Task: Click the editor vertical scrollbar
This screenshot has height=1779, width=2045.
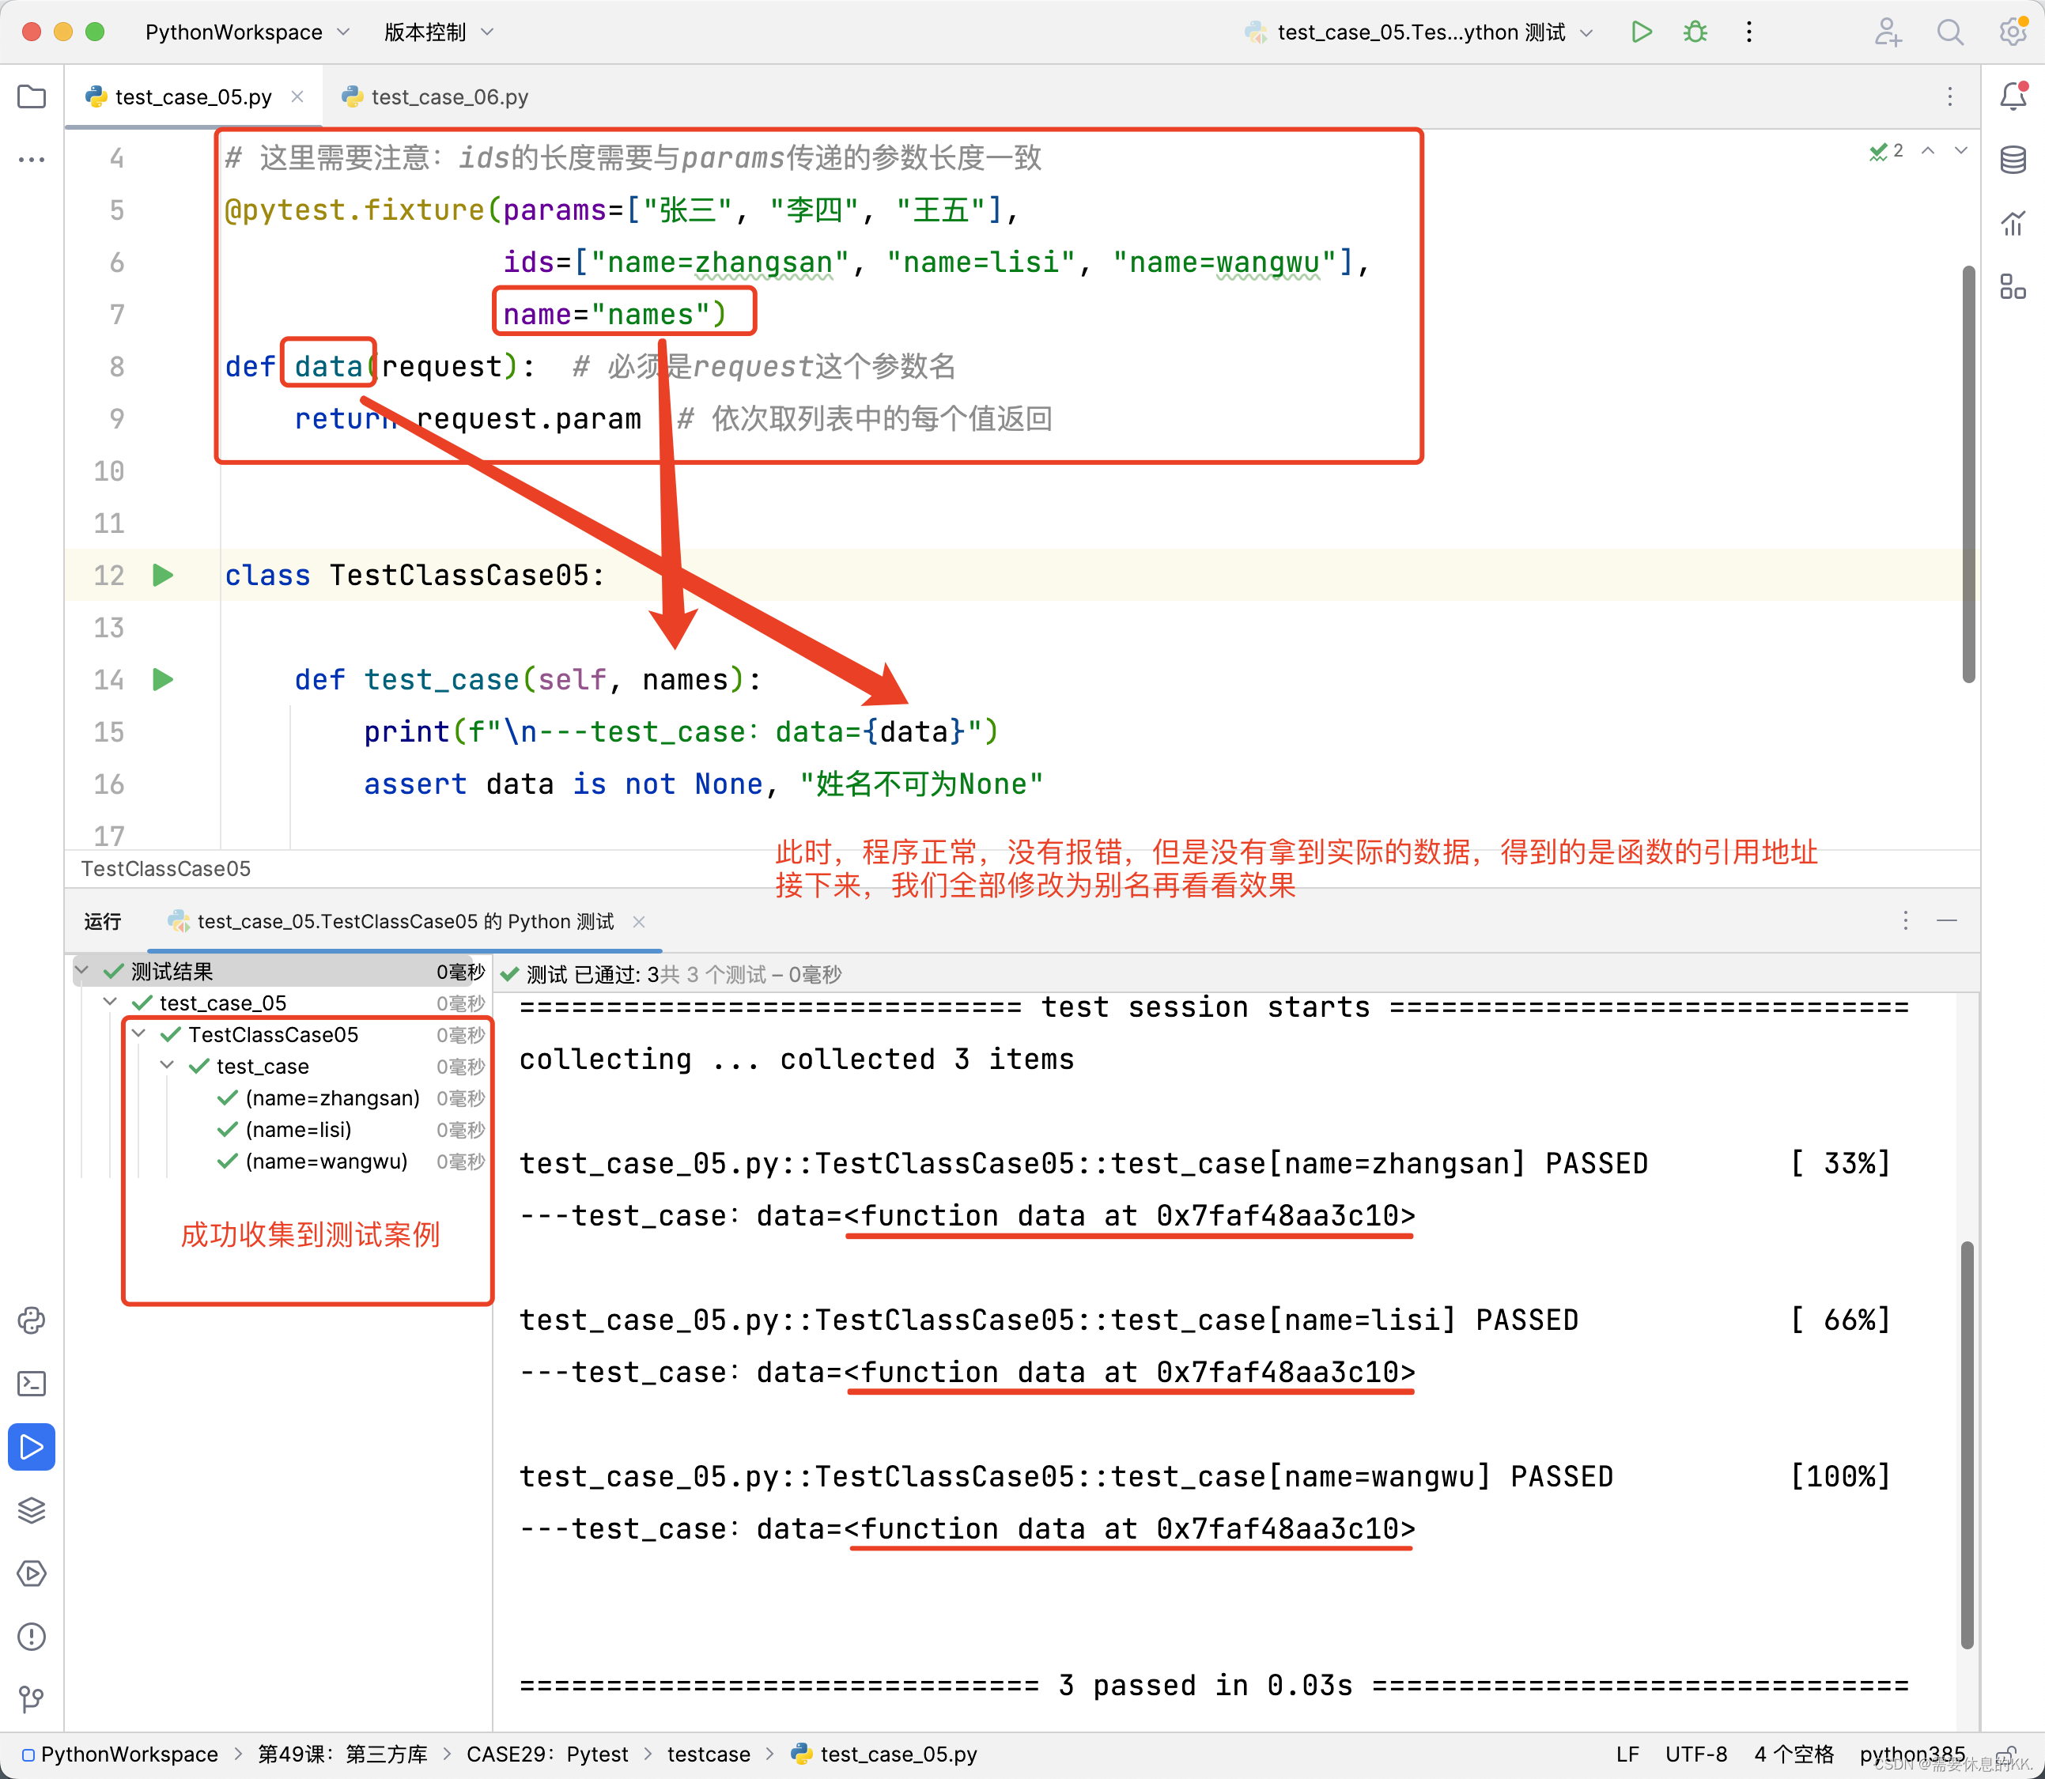Action: pyautogui.click(x=1968, y=473)
